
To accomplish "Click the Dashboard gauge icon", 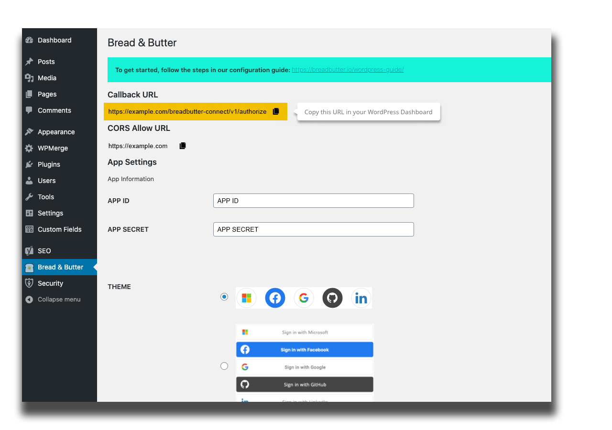I will [29, 40].
